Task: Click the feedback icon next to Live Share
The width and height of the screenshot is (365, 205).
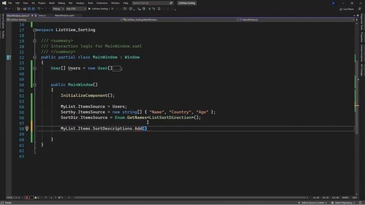Action: pyautogui.click(x=360, y=9)
